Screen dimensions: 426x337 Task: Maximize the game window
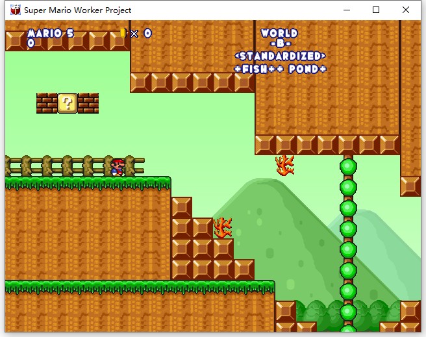click(376, 10)
